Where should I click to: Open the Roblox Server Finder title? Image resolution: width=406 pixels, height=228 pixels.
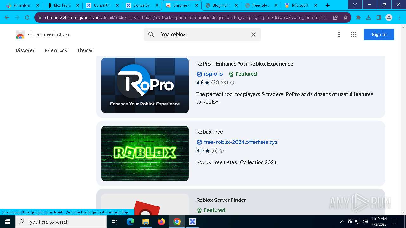221,200
